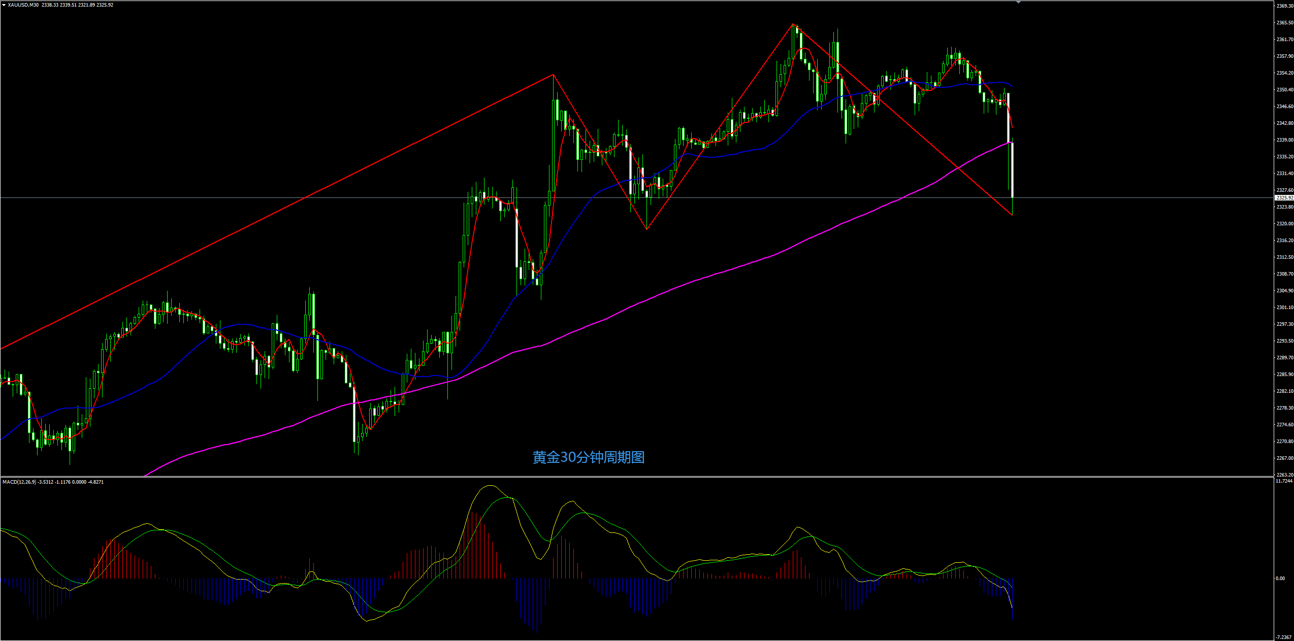The image size is (1294, 641).
Task: Open the chart menu triangle beside XAUUSD,M30
Action: pyautogui.click(x=4, y=5)
